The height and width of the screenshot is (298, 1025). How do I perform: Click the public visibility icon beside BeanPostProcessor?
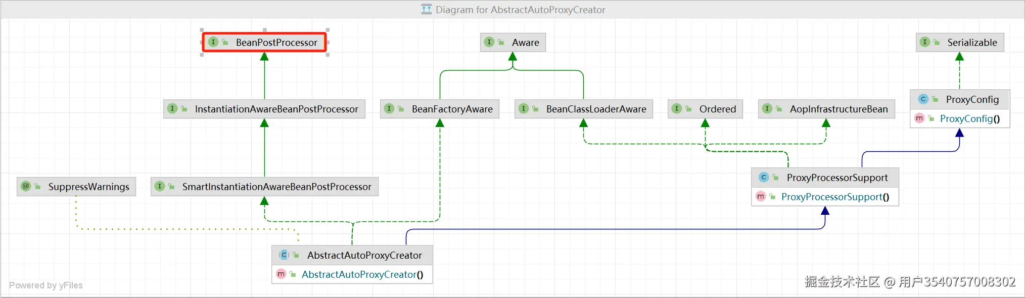coord(225,42)
